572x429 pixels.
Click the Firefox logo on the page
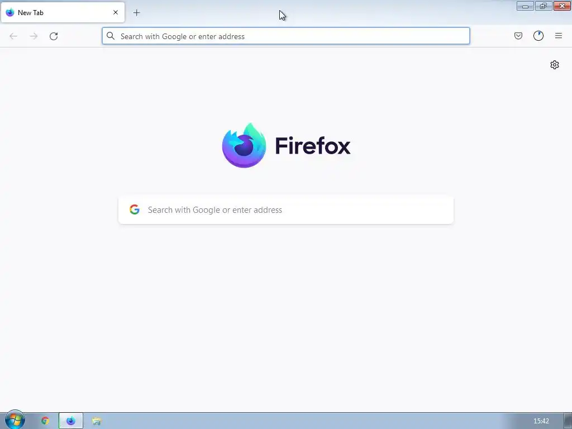286,146
